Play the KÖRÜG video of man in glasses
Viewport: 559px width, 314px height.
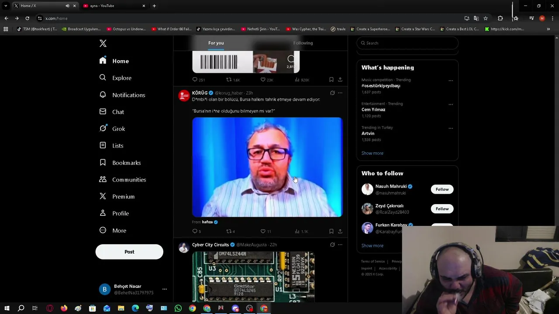coord(267,167)
